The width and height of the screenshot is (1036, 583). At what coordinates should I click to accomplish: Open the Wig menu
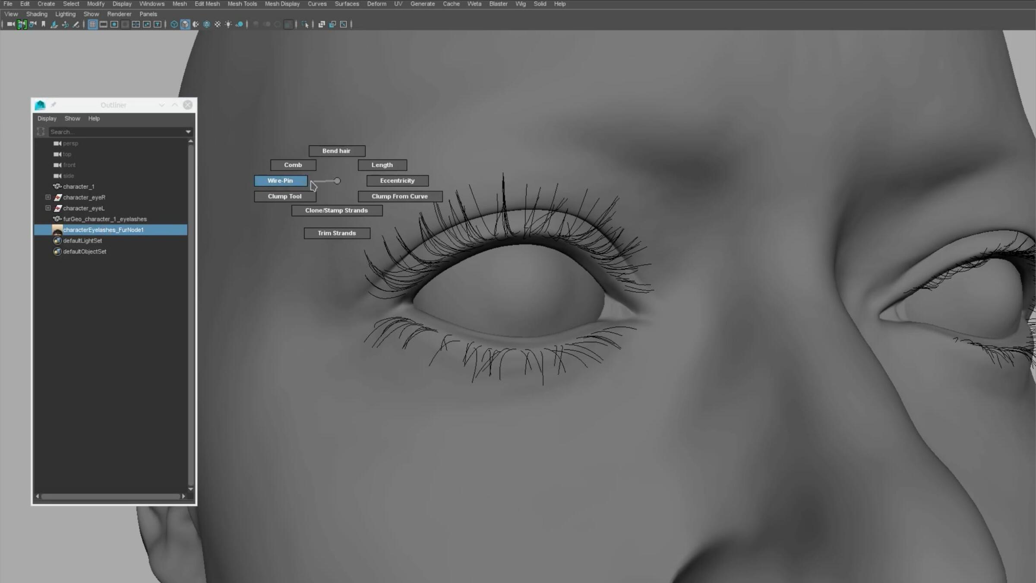click(x=520, y=3)
